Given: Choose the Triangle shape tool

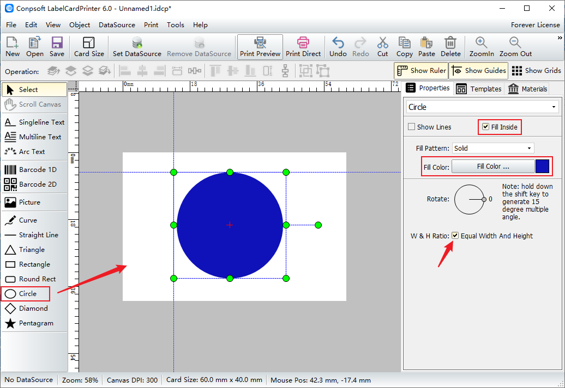Looking at the screenshot, I should coord(34,250).
